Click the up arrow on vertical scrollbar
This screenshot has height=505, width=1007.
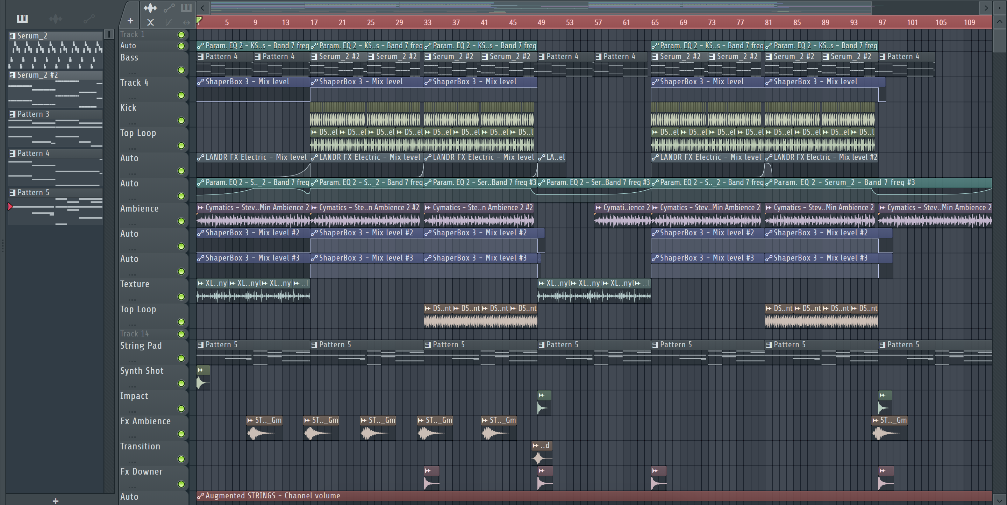pos(999,22)
